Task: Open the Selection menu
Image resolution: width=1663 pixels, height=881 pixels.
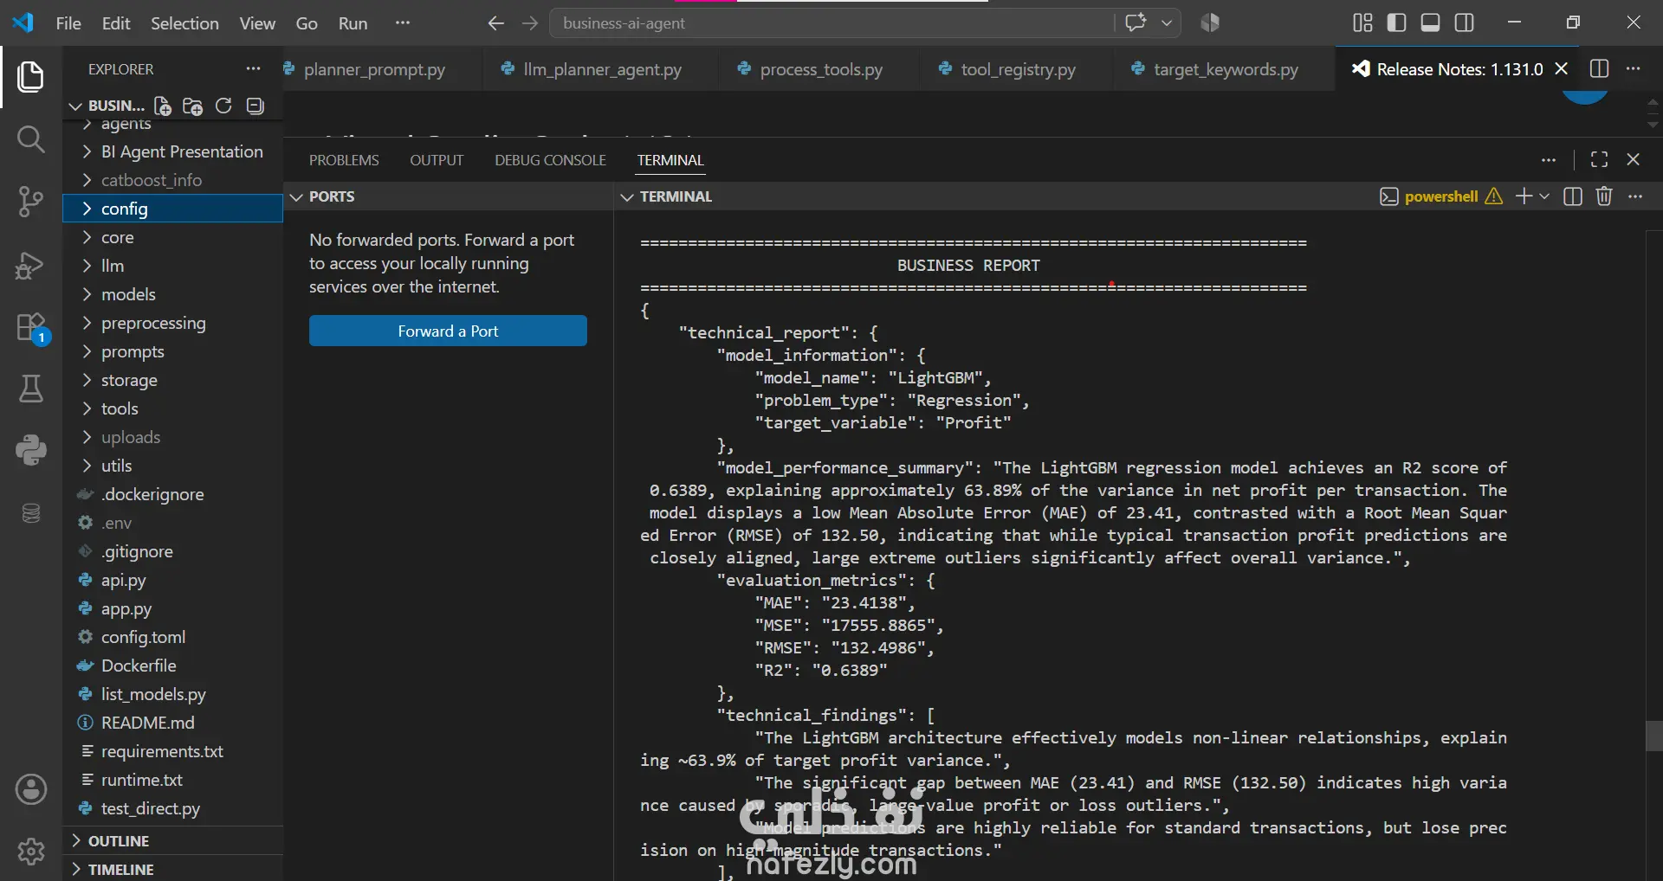Action: click(x=184, y=23)
